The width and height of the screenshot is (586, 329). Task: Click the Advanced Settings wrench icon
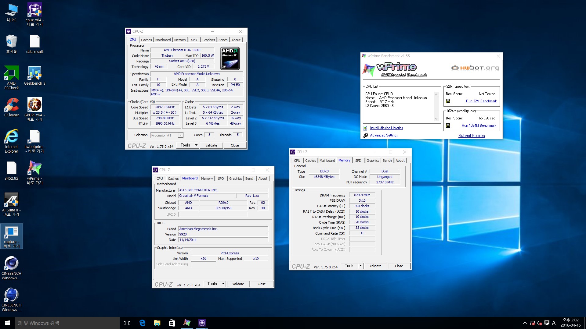tap(365, 135)
